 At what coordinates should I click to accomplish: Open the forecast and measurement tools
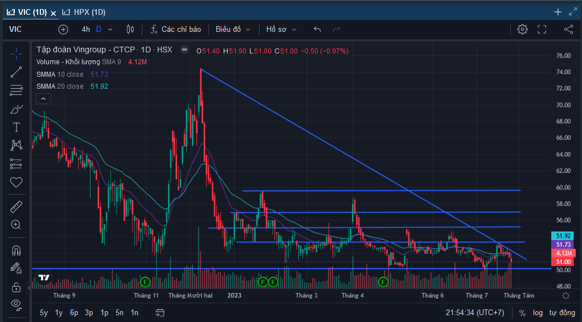coord(17,164)
